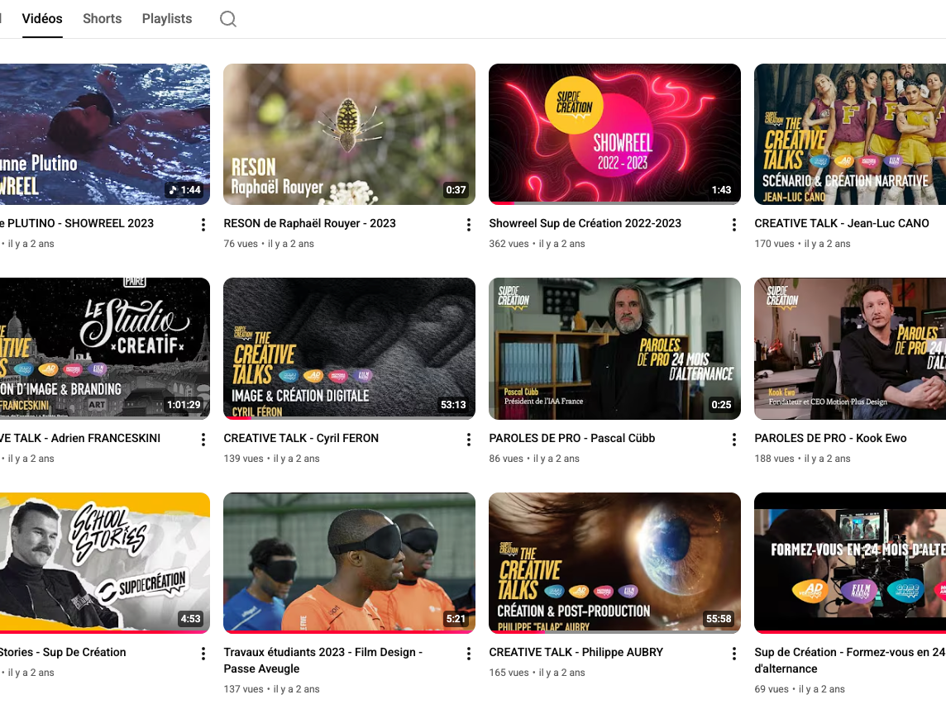Play the Philippe Aubry eye thumbnail
The width and height of the screenshot is (946, 709).
[614, 563]
